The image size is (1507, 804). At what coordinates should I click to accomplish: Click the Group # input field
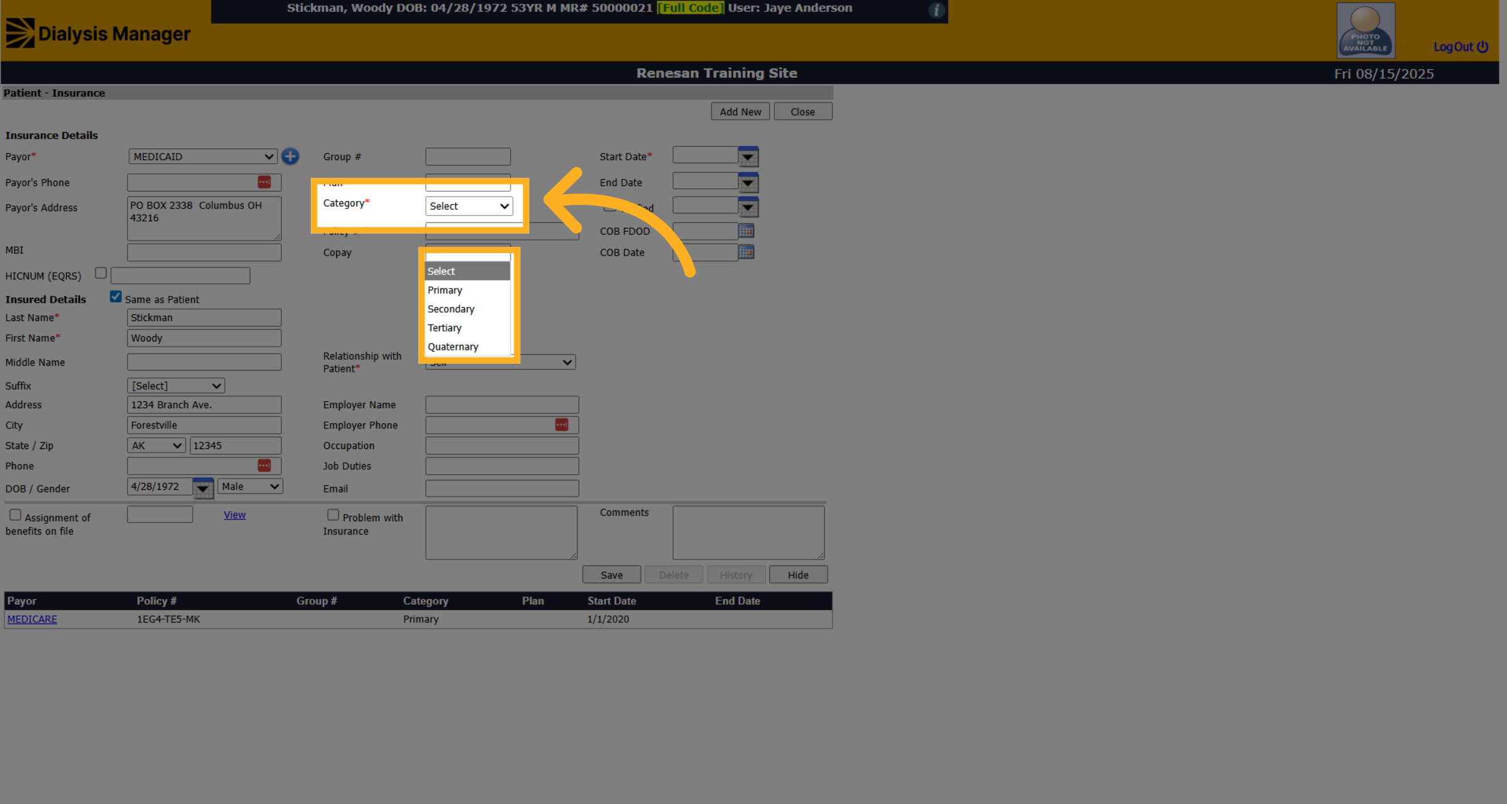click(468, 156)
